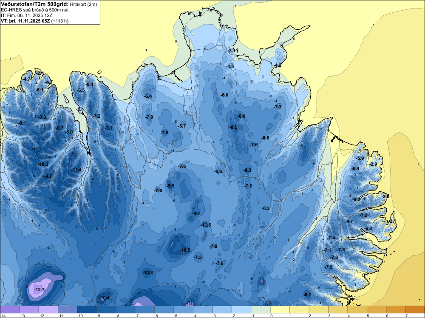The height and width of the screenshot is (318, 425).
Task: Select the orange swatch right of legend value 7
Action: [415, 309]
